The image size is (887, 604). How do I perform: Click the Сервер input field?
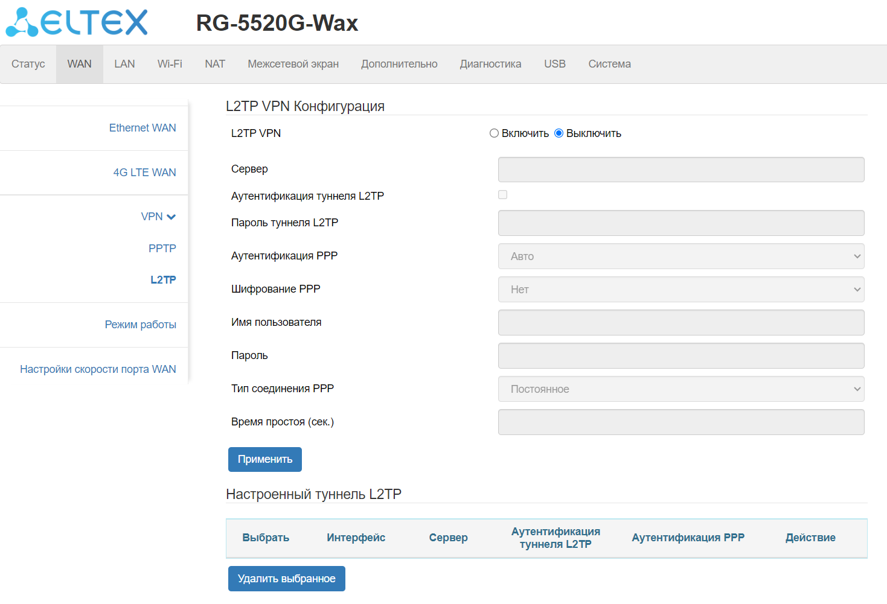[680, 170]
